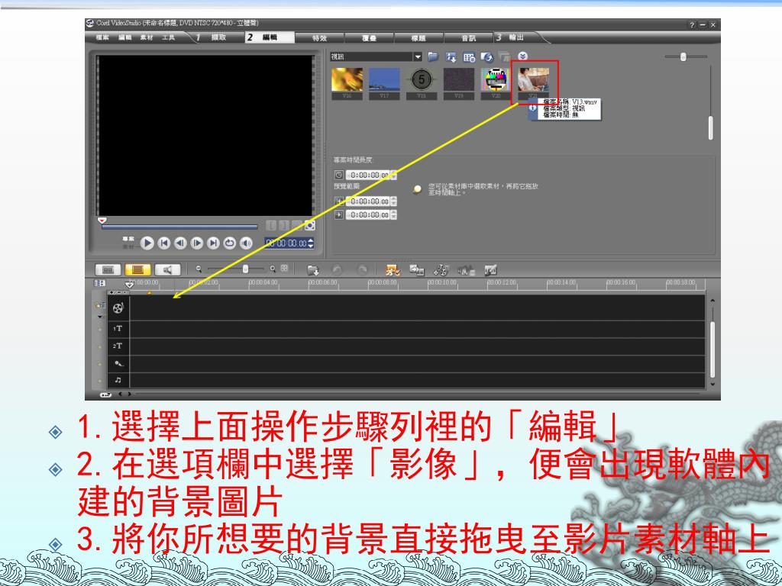Select title track 2T
Image resolution: width=782 pixels, height=586 pixels.
pos(118,346)
